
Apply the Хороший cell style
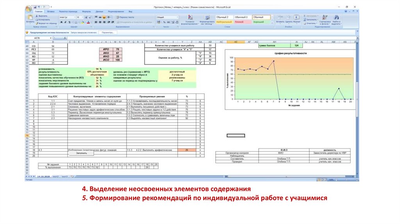pyautogui.click(x=261, y=22)
